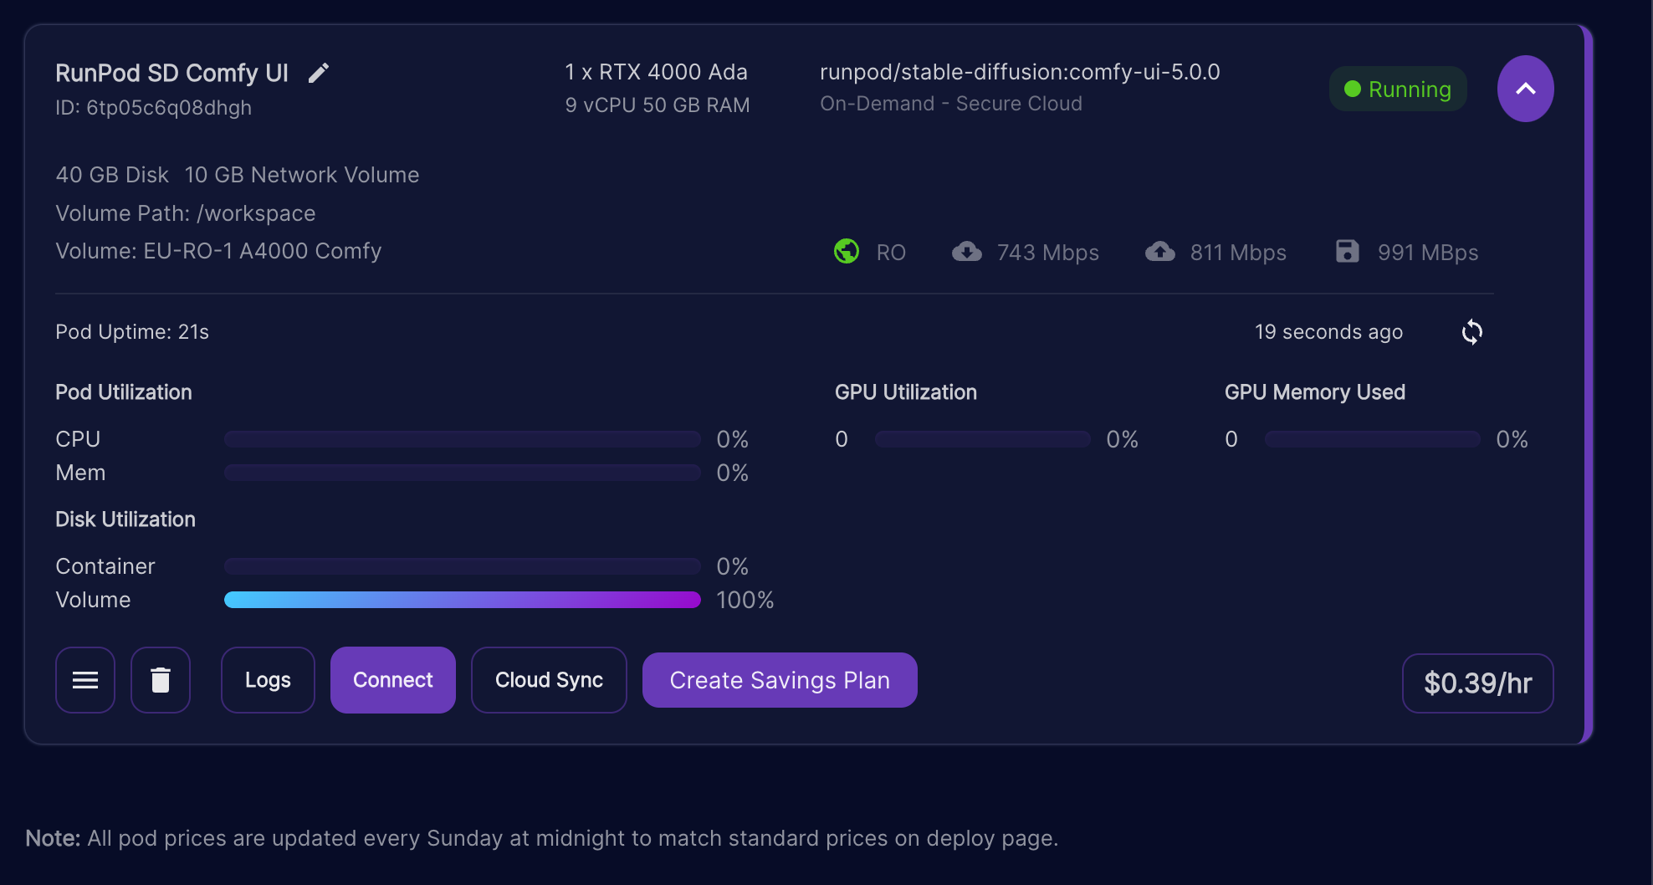Click the Volume disk utilization bar
This screenshot has width=1653, height=885.
tap(462, 600)
